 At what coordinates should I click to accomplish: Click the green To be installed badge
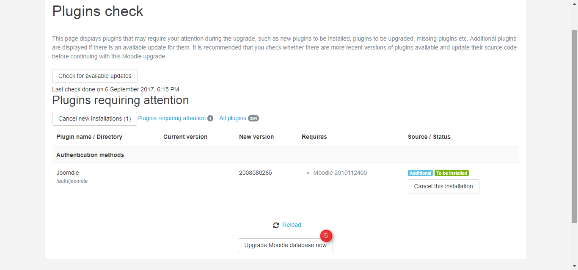451,173
